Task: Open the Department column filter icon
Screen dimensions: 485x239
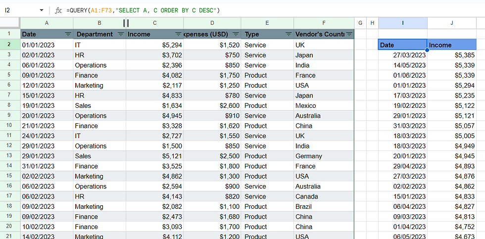Action: click(121, 34)
